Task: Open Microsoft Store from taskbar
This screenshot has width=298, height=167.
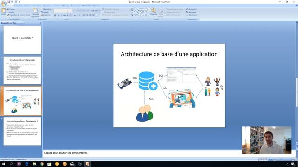Action: [49, 164]
